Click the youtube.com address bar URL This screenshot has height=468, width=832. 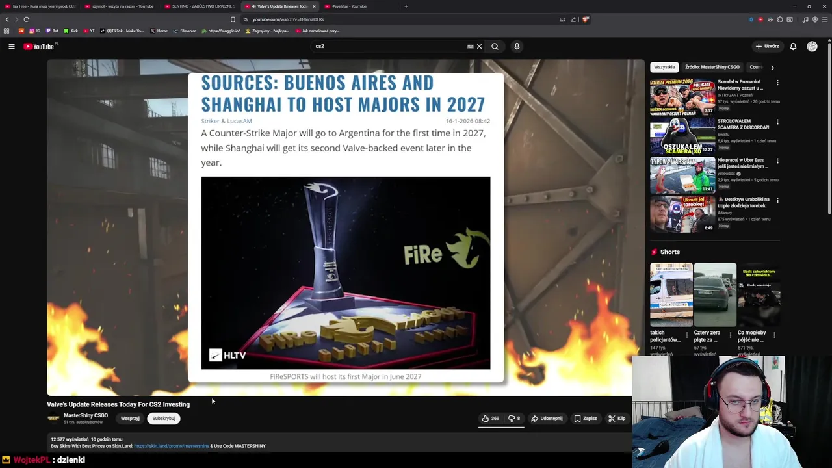click(x=288, y=19)
